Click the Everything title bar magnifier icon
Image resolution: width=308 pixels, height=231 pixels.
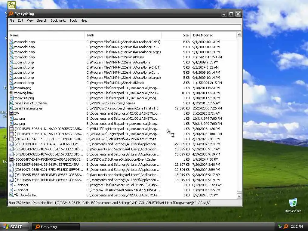(11, 14)
